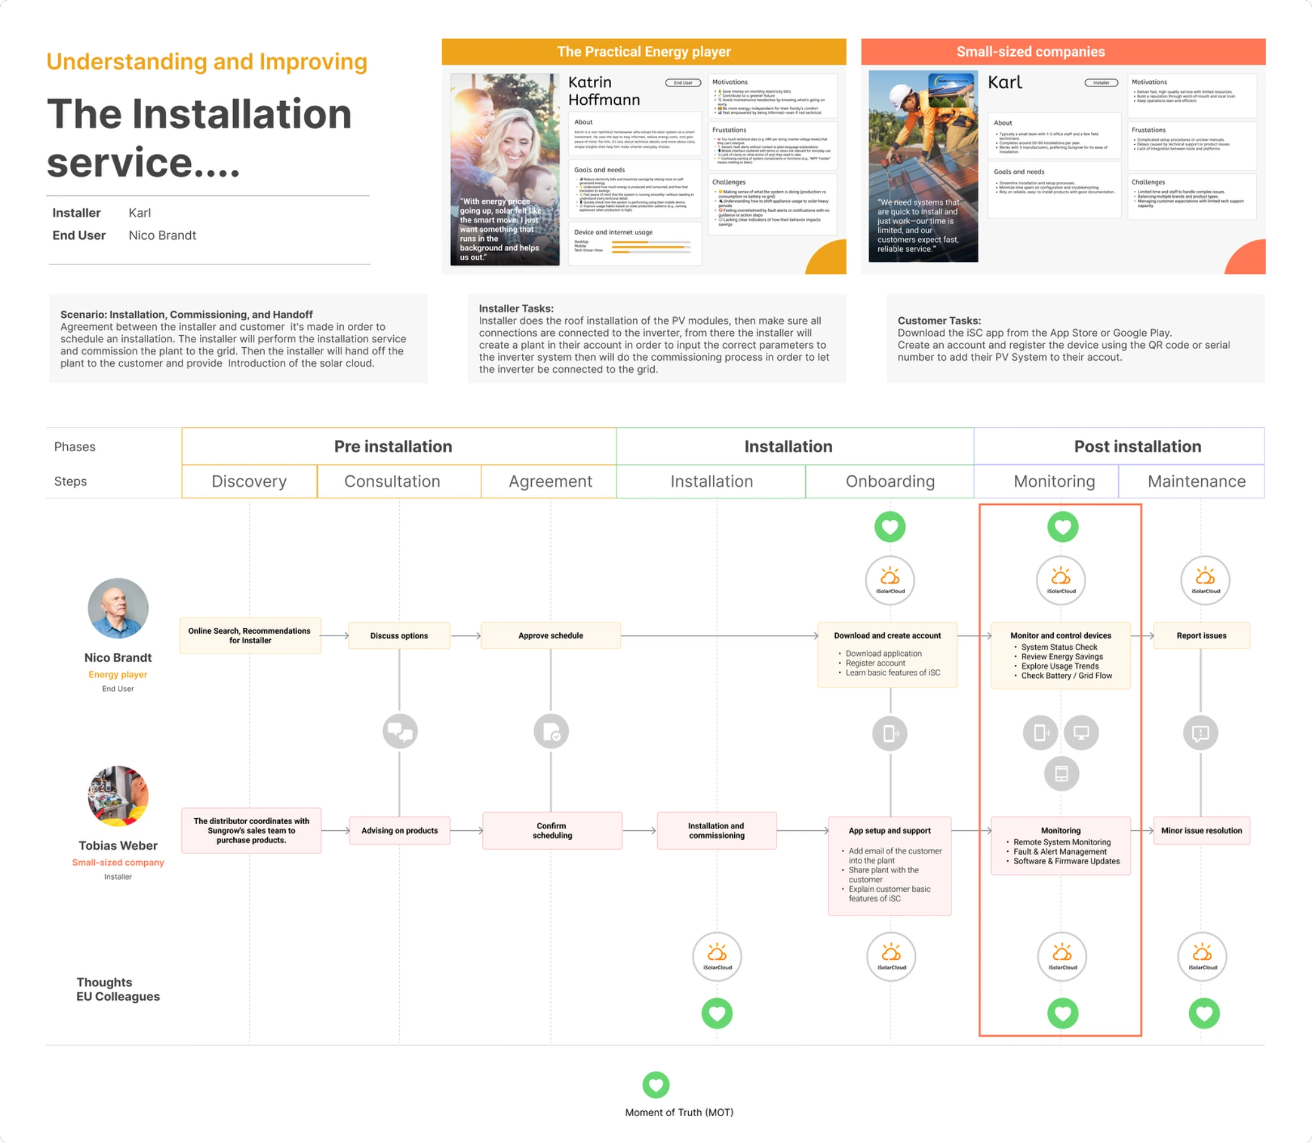
Task: Select the iSolarCloud icon above Download and create account
Action: 890,580
